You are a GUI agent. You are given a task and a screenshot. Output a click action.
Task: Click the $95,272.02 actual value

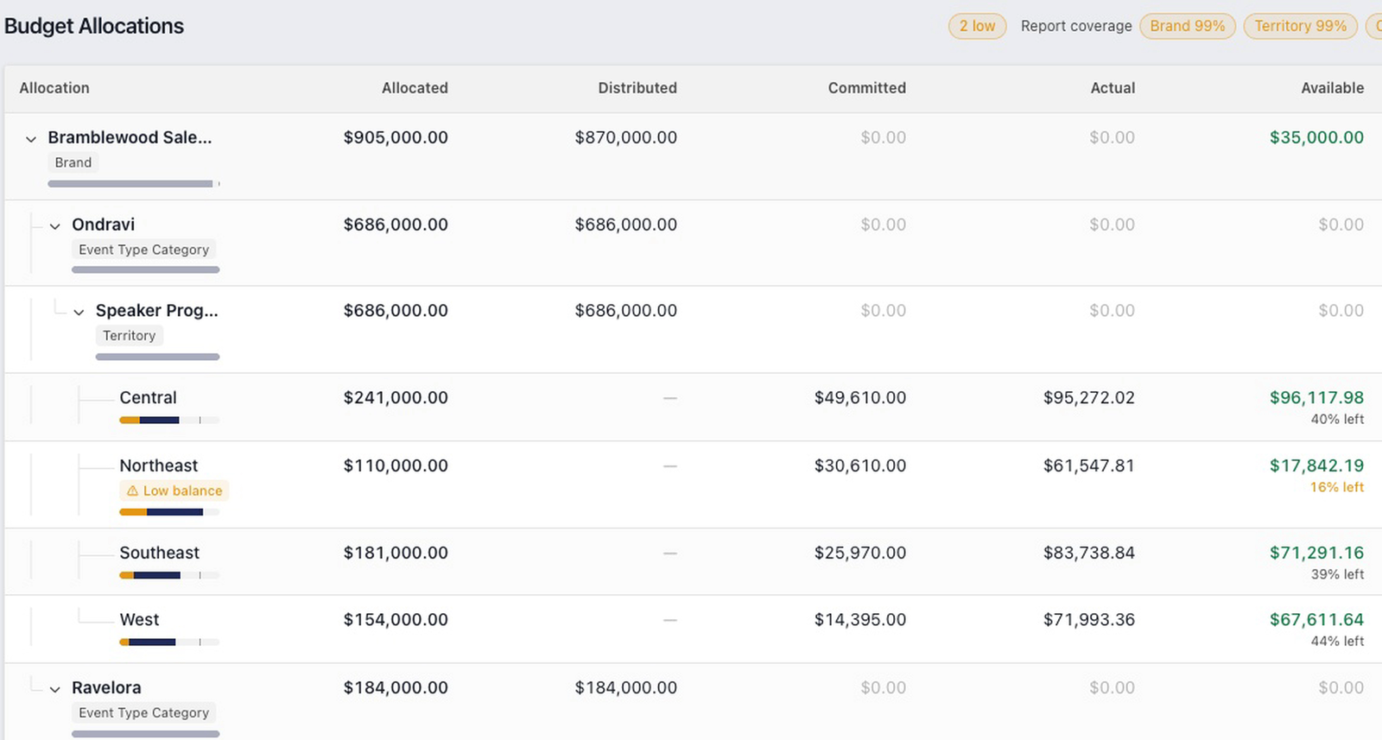(1089, 398)
